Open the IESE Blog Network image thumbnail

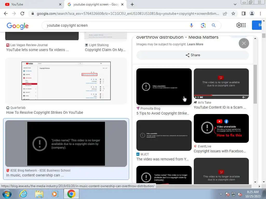coord(66,144)
